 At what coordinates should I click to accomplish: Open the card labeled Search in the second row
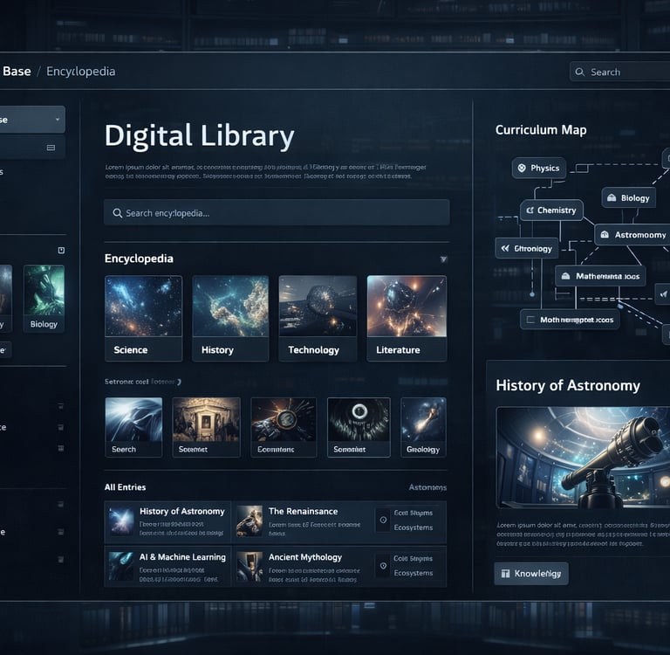click(x=133, y=427)
